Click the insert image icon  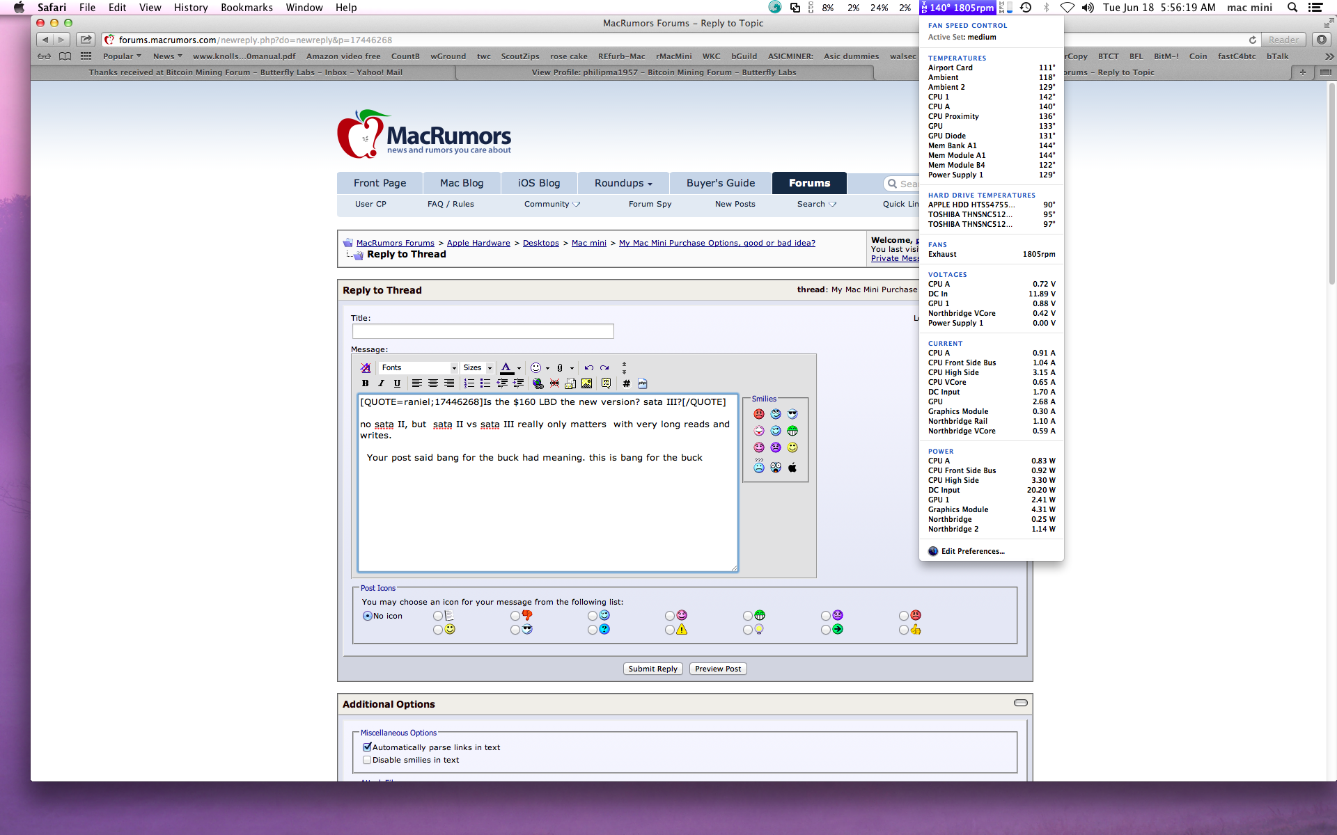coord(586,383)
